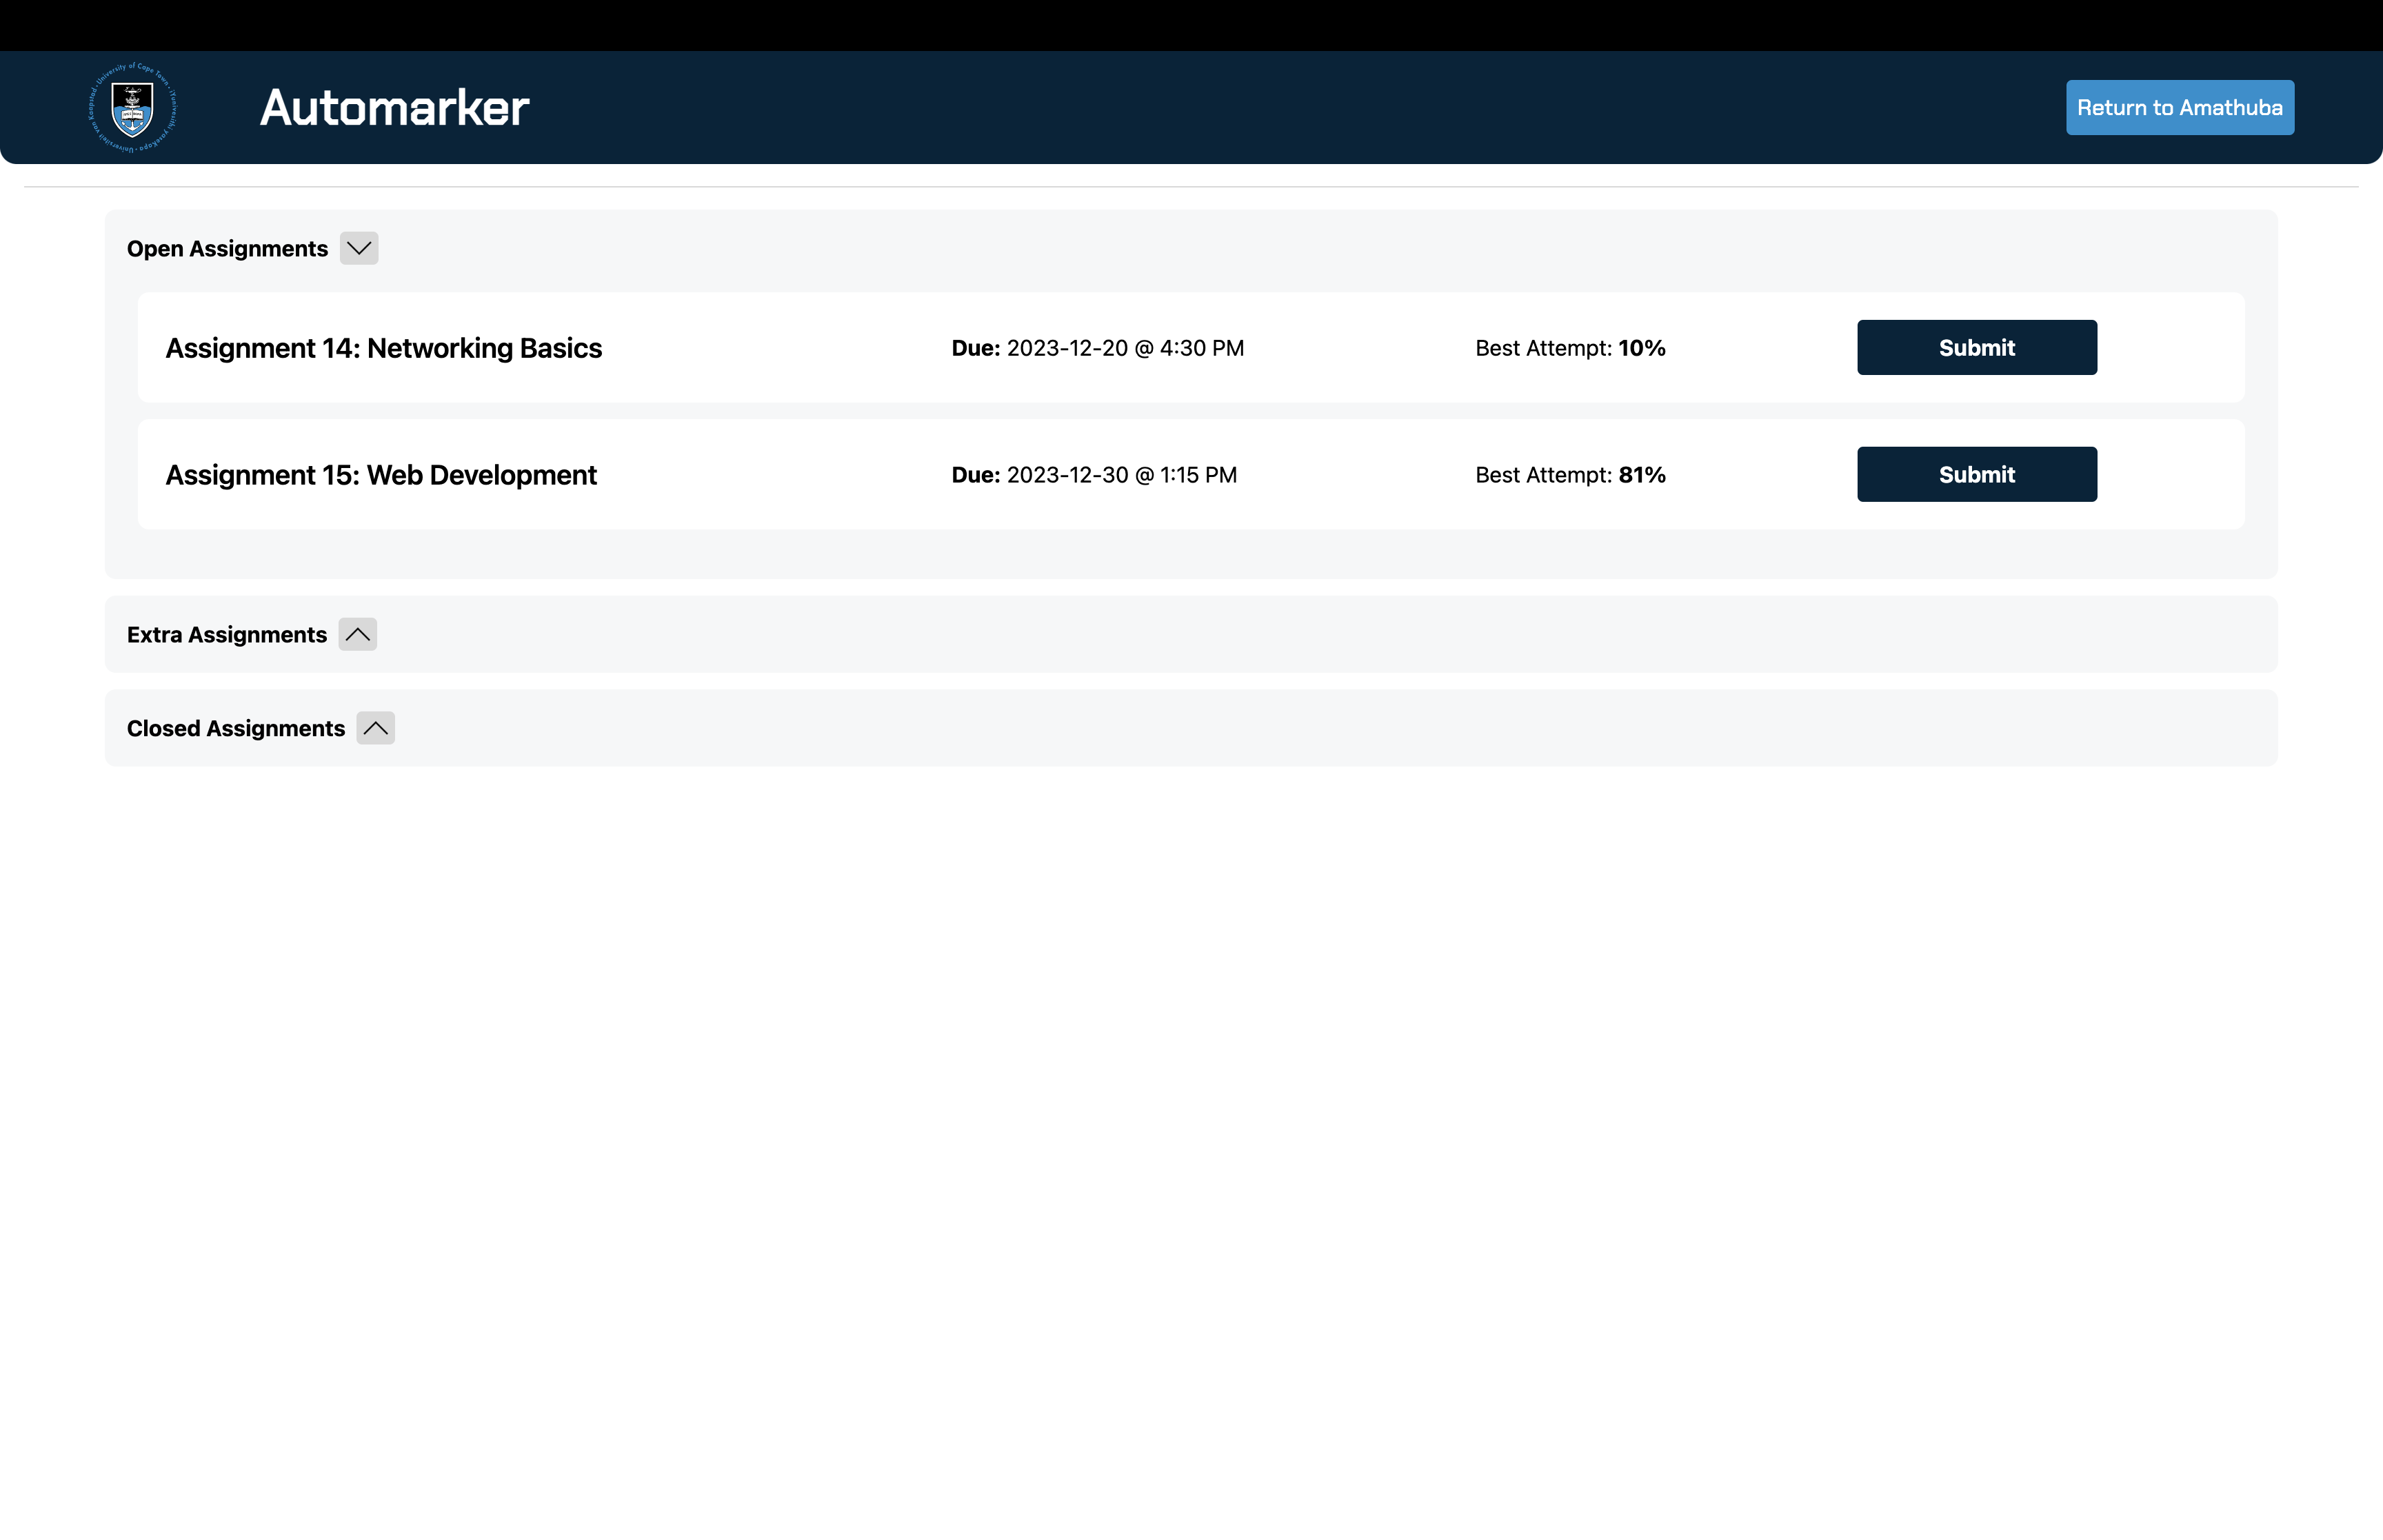The height and width of the screenshot is (1540, 2383).
Task: Click the Extra Assignments heading label
Action: tap(227, 635)
